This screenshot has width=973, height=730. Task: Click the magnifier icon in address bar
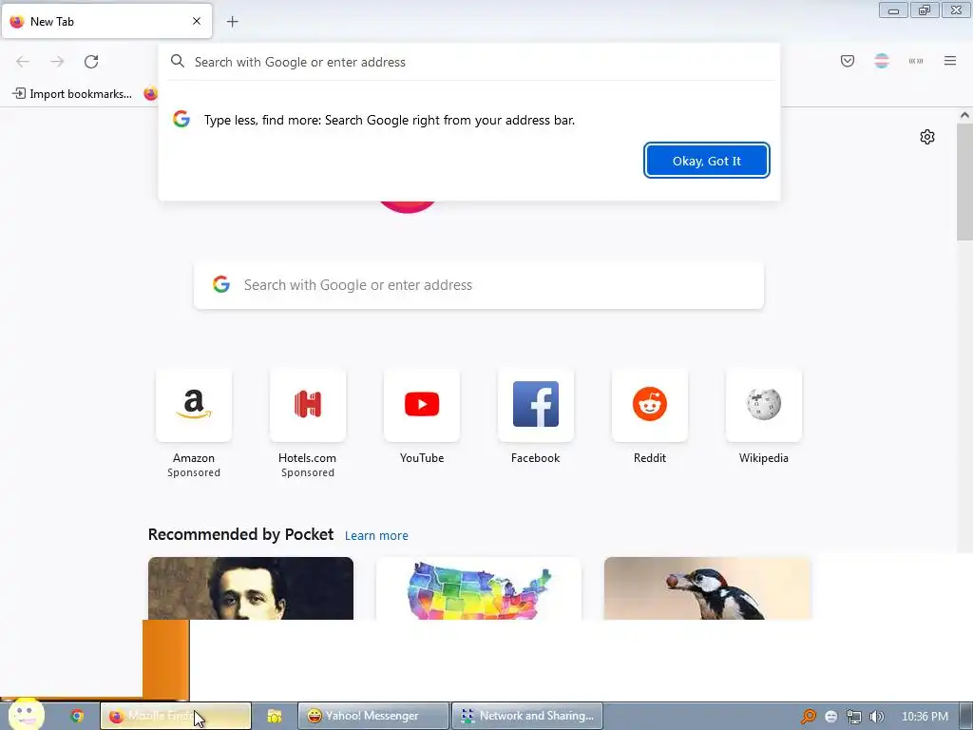pos(178,61)
